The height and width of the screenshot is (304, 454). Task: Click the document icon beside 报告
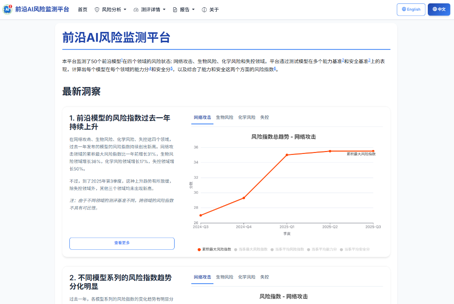pyautogui.click(x=175, y=10)
